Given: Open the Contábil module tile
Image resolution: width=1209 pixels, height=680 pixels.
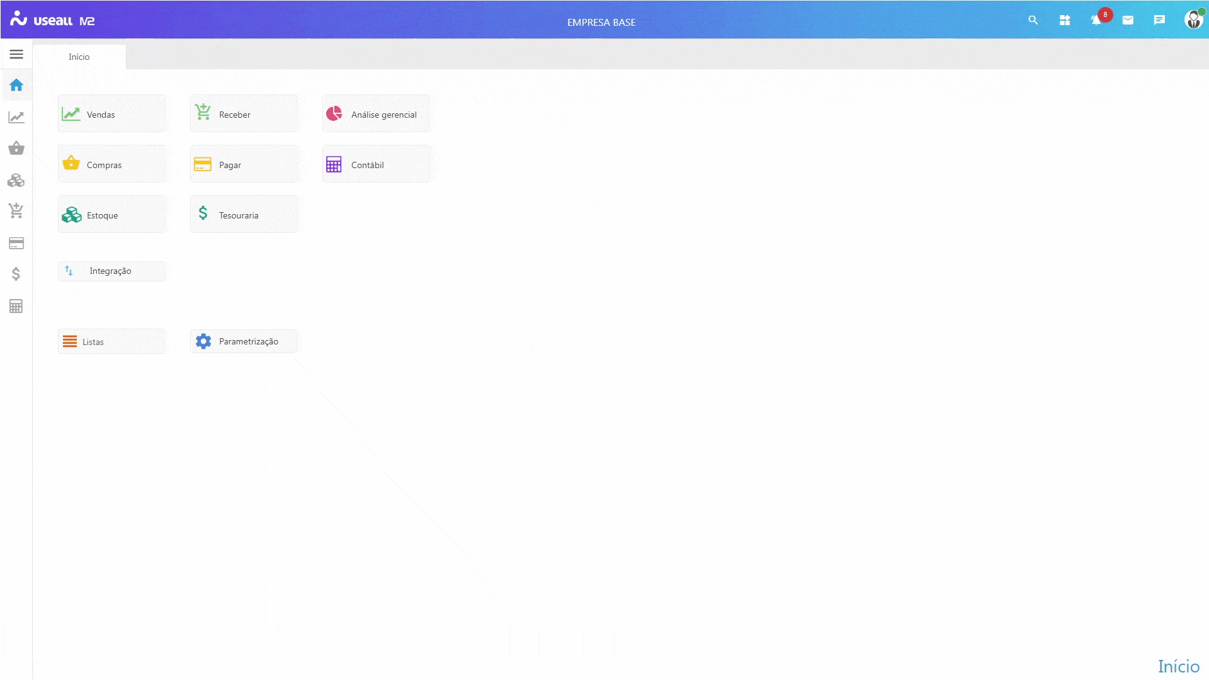Looking at the screenshot, I should tap(377, 164).
